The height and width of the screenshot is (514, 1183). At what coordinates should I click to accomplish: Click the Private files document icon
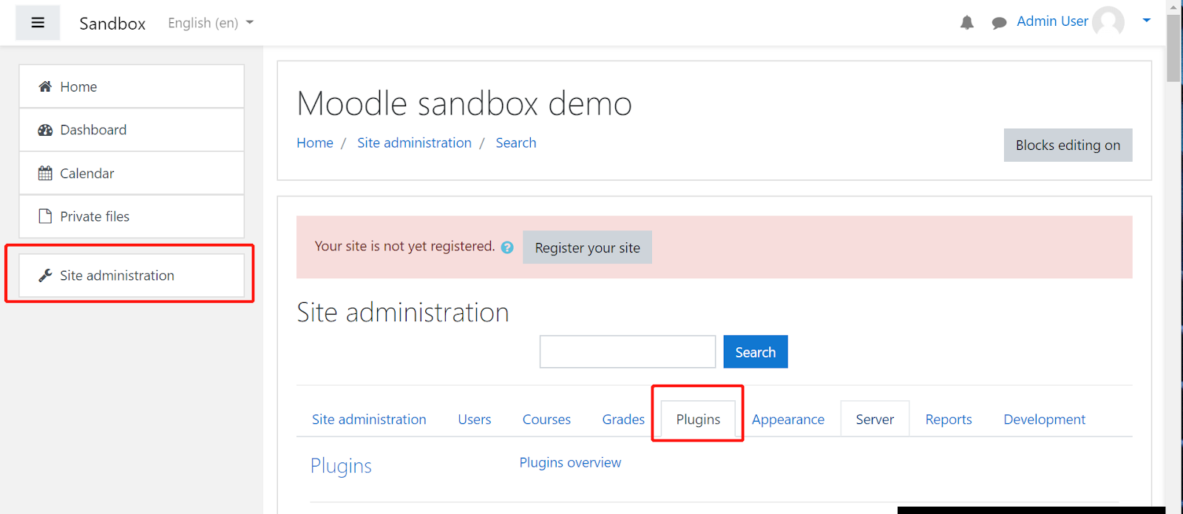point(45,216)
